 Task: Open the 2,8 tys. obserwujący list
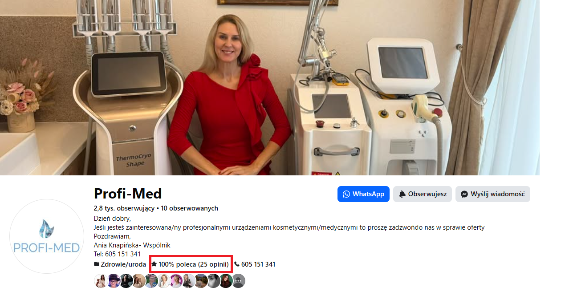click(124, 208)
